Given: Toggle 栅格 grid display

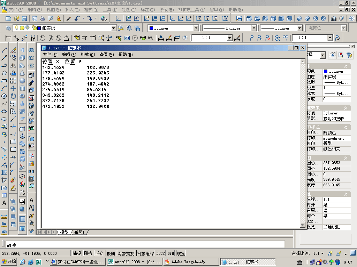Looking at the screenshot, I should click(x=88, y=253).
